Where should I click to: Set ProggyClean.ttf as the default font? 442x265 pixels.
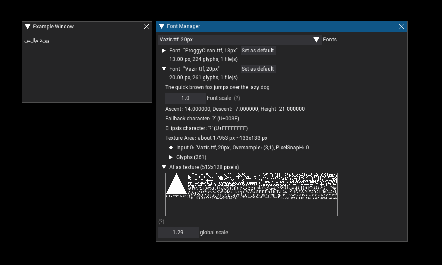pyautogui.click(x=258, y=51)
